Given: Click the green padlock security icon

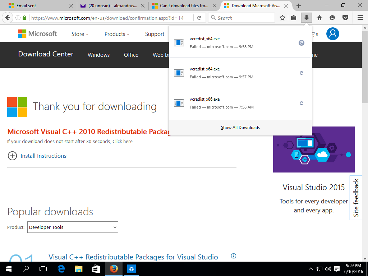Looking at the screenshot, I should coord(24,18).
